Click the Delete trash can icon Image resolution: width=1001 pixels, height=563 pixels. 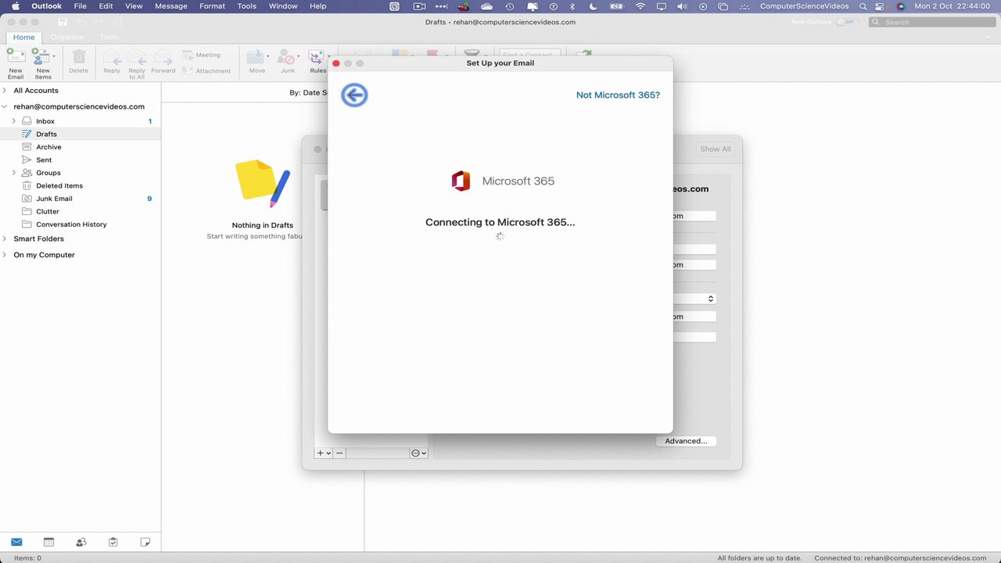coord(79,57)
